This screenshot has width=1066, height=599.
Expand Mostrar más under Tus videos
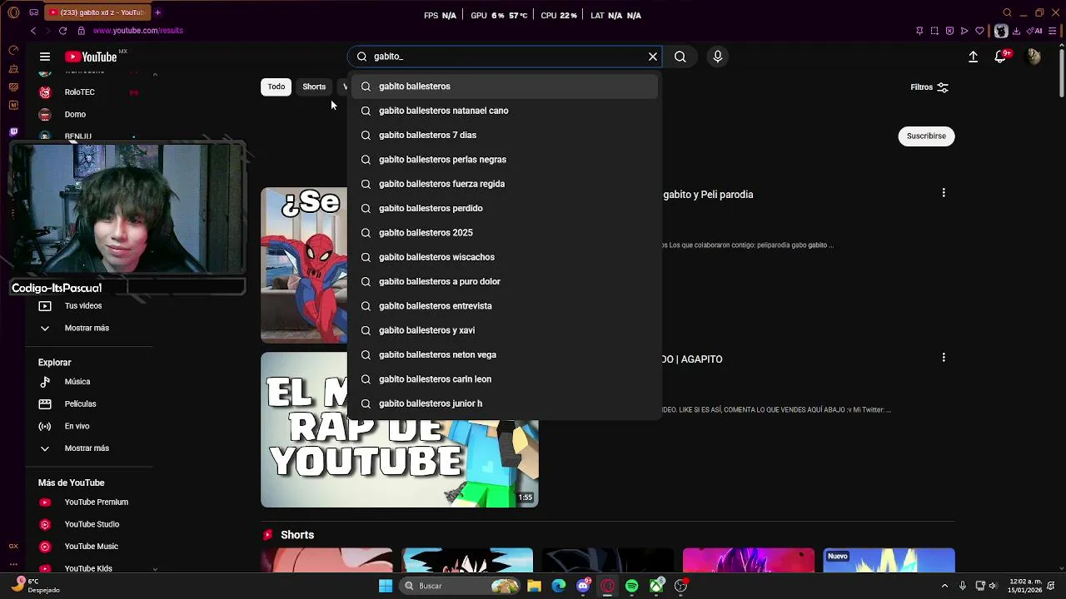(87, 329)
